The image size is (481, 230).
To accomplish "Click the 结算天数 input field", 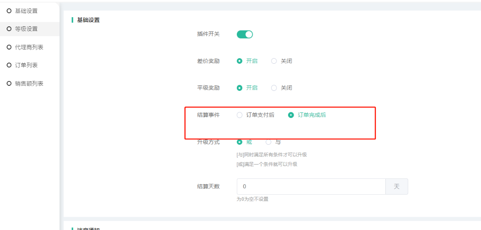I will [311, 186].
